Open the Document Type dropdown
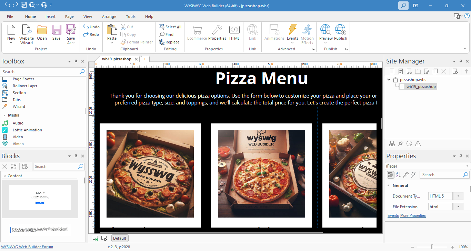 (x=458, y=196)
